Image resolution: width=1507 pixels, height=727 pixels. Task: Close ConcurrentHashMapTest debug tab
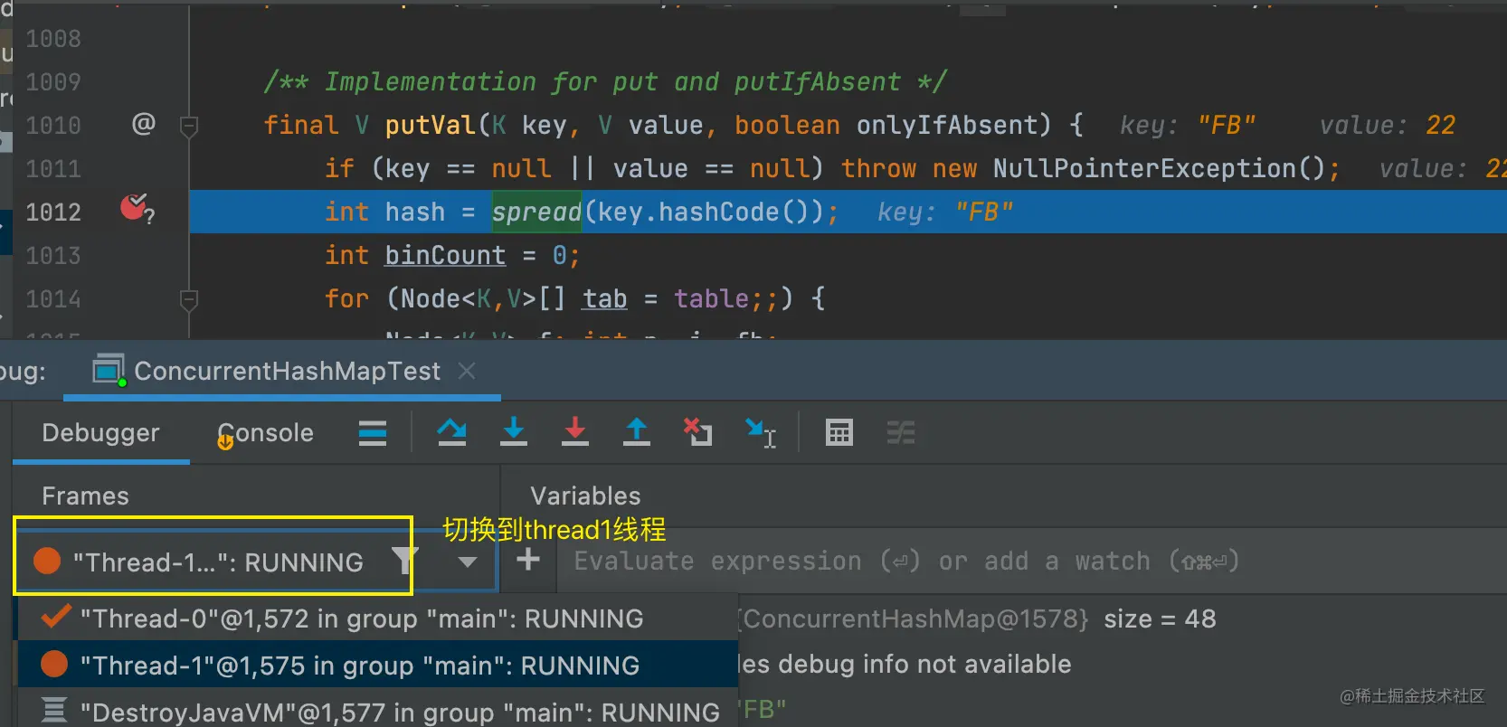pyautogui.click(x=467, y=371)
